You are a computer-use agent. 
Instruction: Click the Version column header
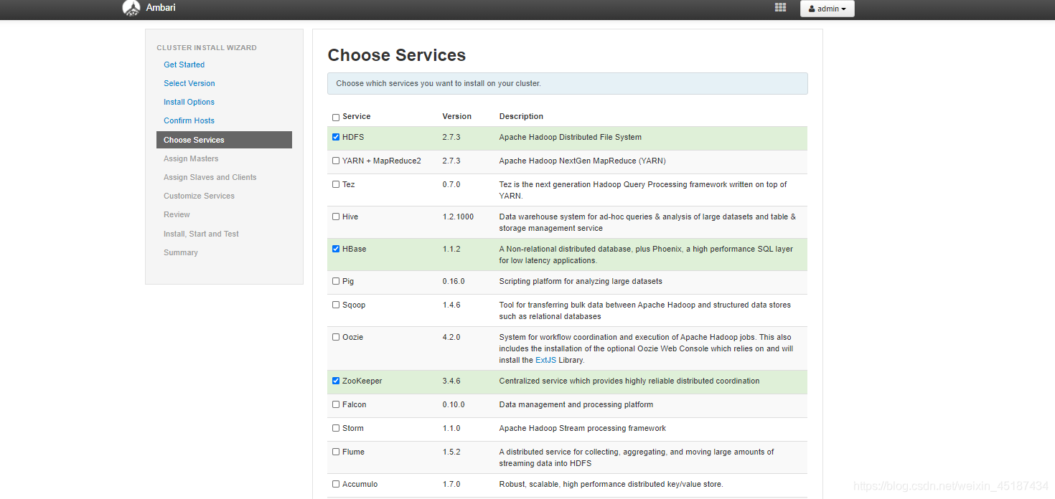[x=456, y=116]
